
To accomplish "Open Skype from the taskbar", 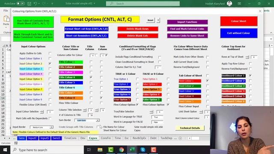I will 143,150.
